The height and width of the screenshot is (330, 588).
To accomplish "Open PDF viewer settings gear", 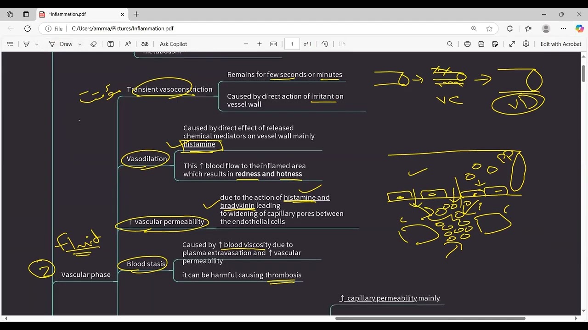I will pyautogui.click(x=526, y=44).
